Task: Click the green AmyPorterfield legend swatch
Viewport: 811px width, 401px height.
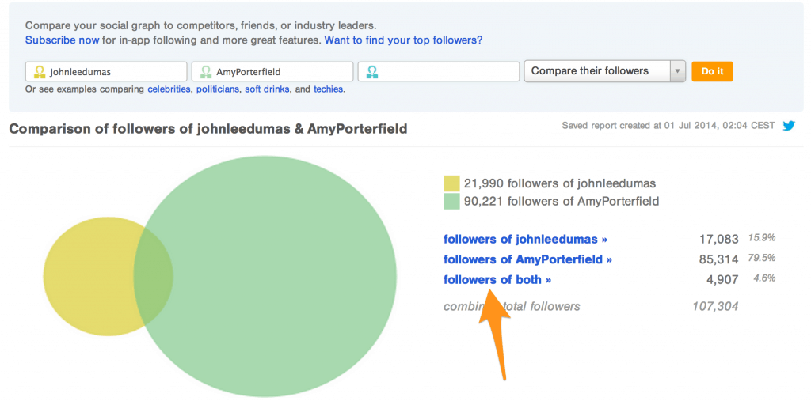Action: pos(451,202)
